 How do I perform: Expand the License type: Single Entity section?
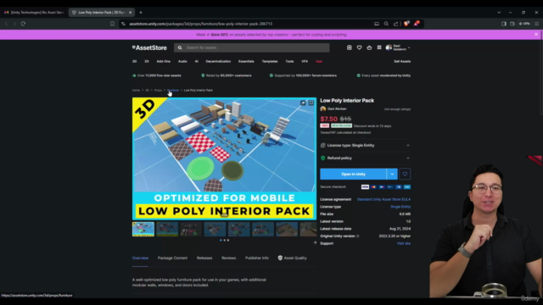(x=365, y=145)
